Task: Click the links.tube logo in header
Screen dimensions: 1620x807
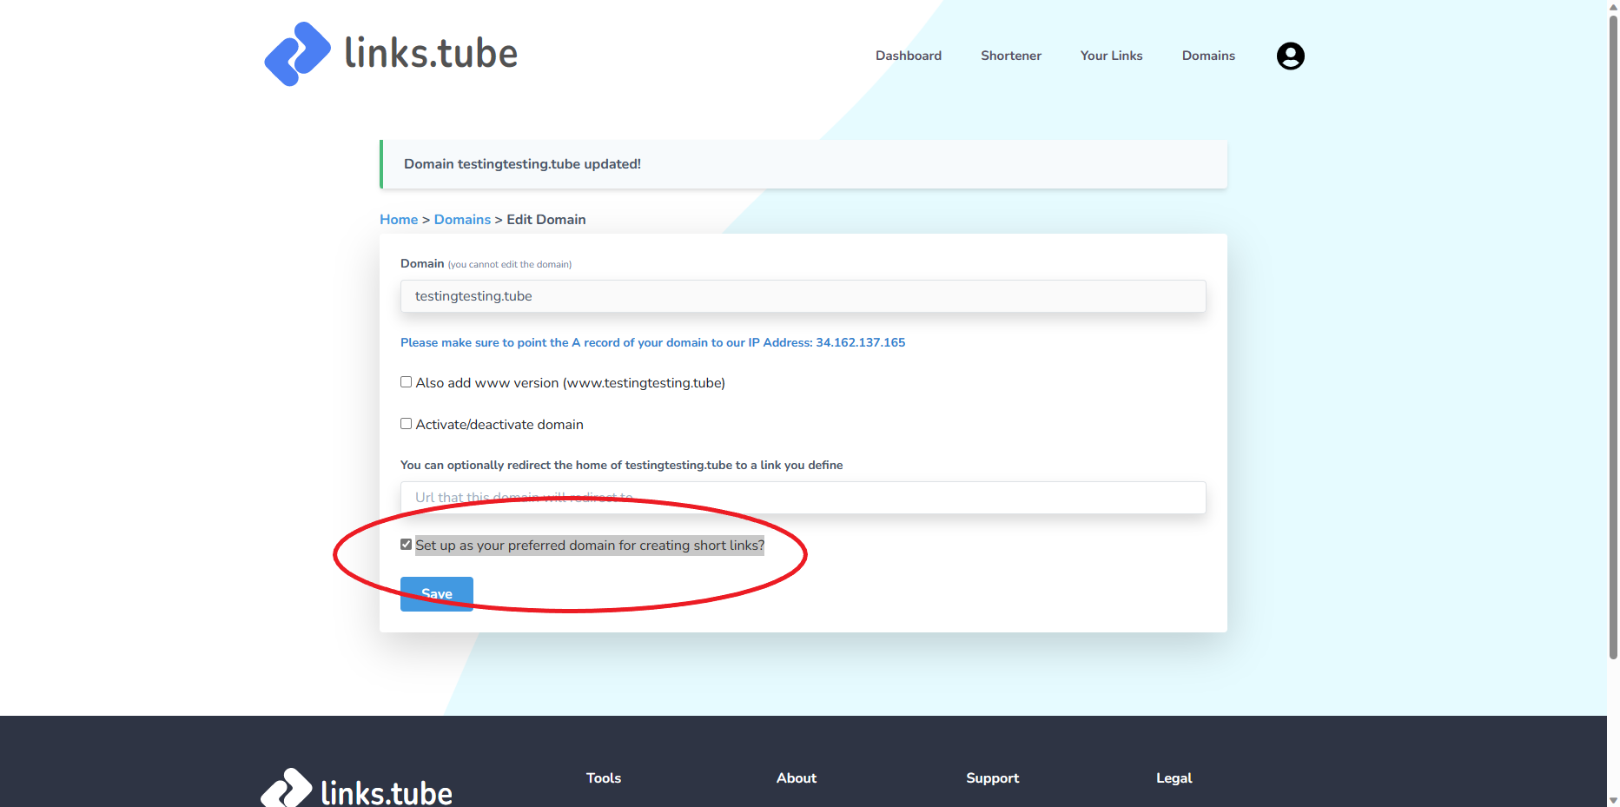Action: (391, 54)
